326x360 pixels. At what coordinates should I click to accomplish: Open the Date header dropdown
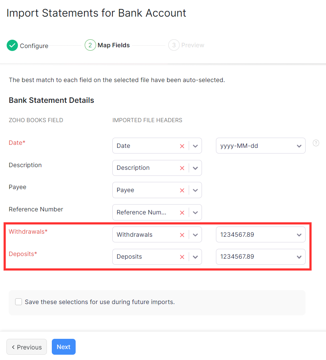click(196, 146)
